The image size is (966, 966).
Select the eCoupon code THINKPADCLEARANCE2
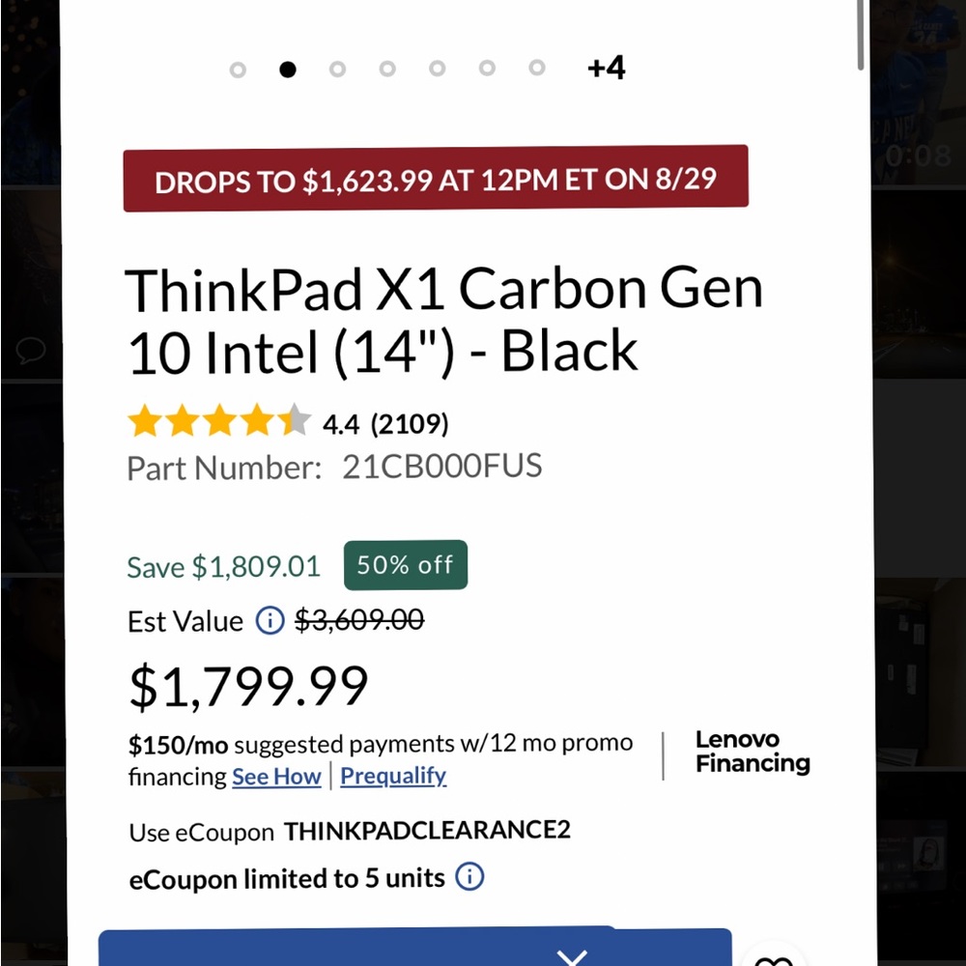coord(426,831)
